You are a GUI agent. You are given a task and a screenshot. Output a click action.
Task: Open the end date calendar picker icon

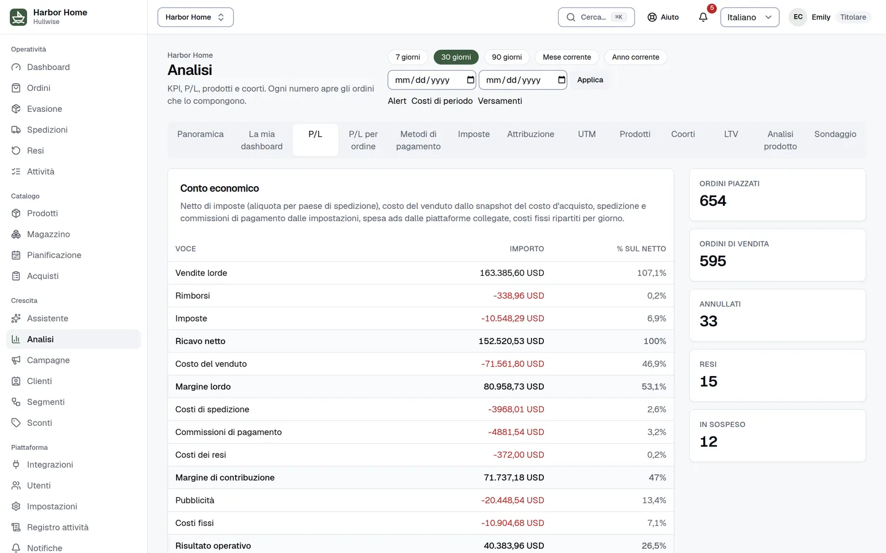tap(562, 80)
